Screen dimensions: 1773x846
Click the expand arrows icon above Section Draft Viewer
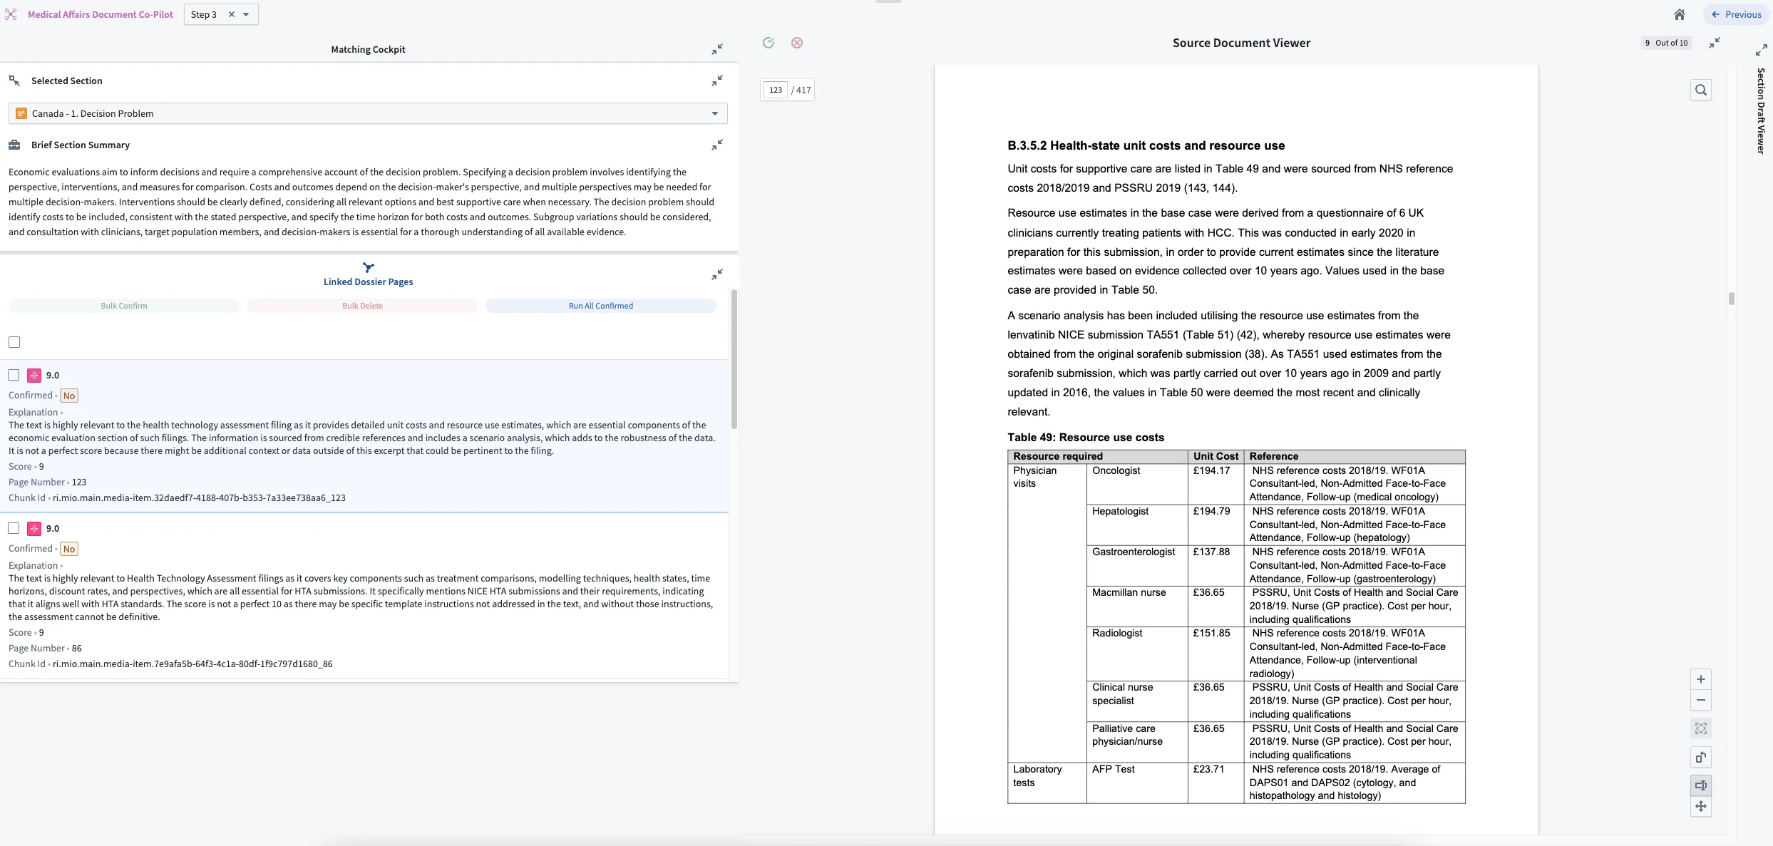pos(1761,50)
